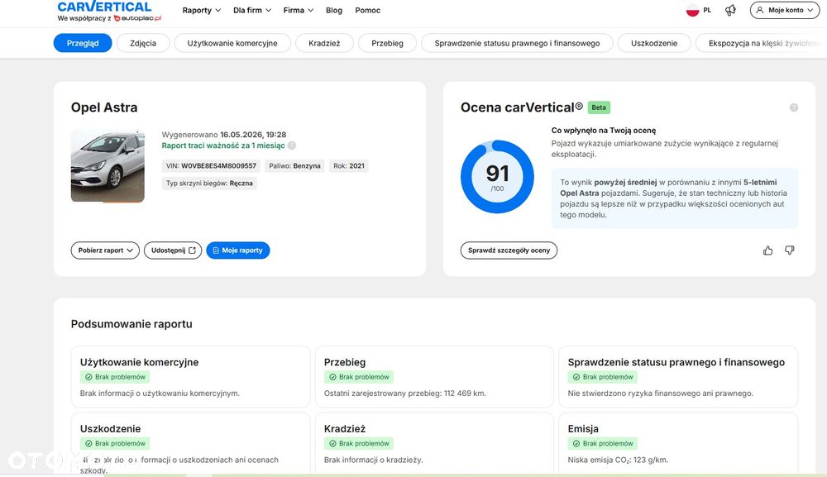Click the Beta badge
Screen dimensions: 827x477
point(599,107)
